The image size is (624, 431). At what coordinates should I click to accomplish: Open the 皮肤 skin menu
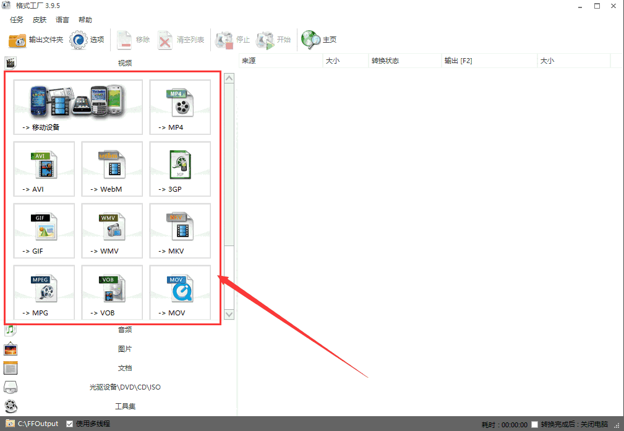(x=40, y=20)
